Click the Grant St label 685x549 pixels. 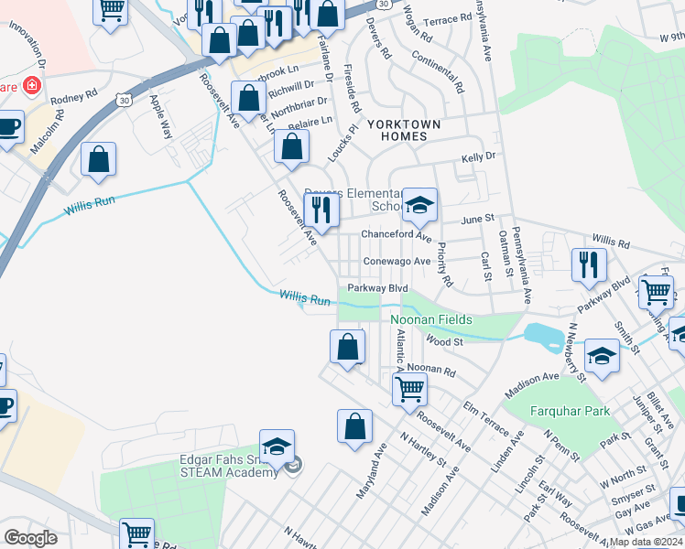[657, 454]
